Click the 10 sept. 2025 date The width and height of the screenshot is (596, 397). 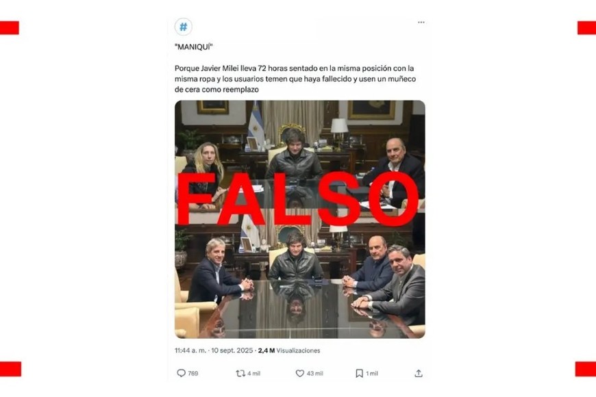232,350
